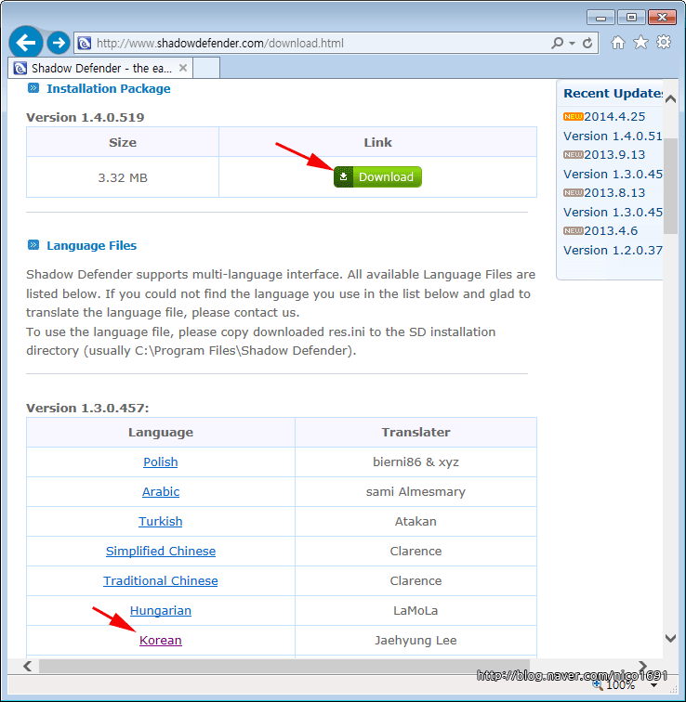Open the Korean language file link
Image resolution: width=686 pixels, height=702 pixels.
tap(161, 640)
